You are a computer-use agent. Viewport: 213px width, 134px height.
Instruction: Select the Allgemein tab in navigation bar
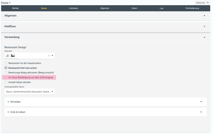(x=105, y=8)
